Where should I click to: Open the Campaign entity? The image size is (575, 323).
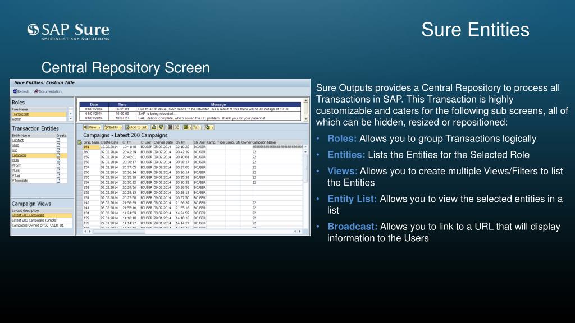click(x=19, y=155)
